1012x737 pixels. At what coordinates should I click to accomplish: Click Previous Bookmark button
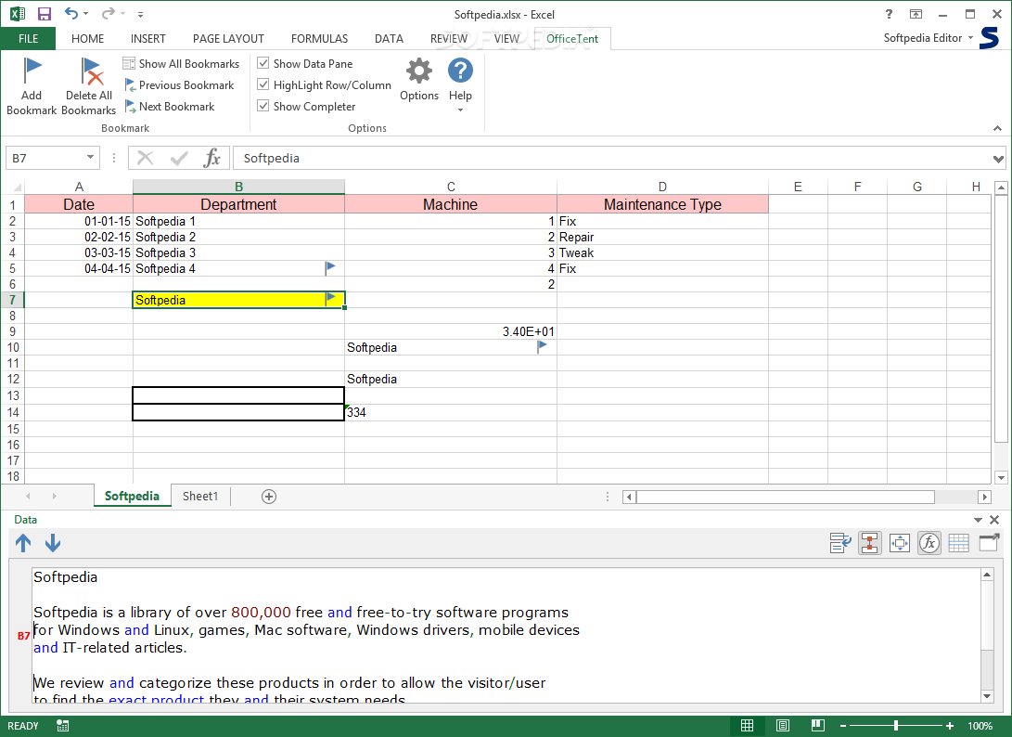click(179, 84)
